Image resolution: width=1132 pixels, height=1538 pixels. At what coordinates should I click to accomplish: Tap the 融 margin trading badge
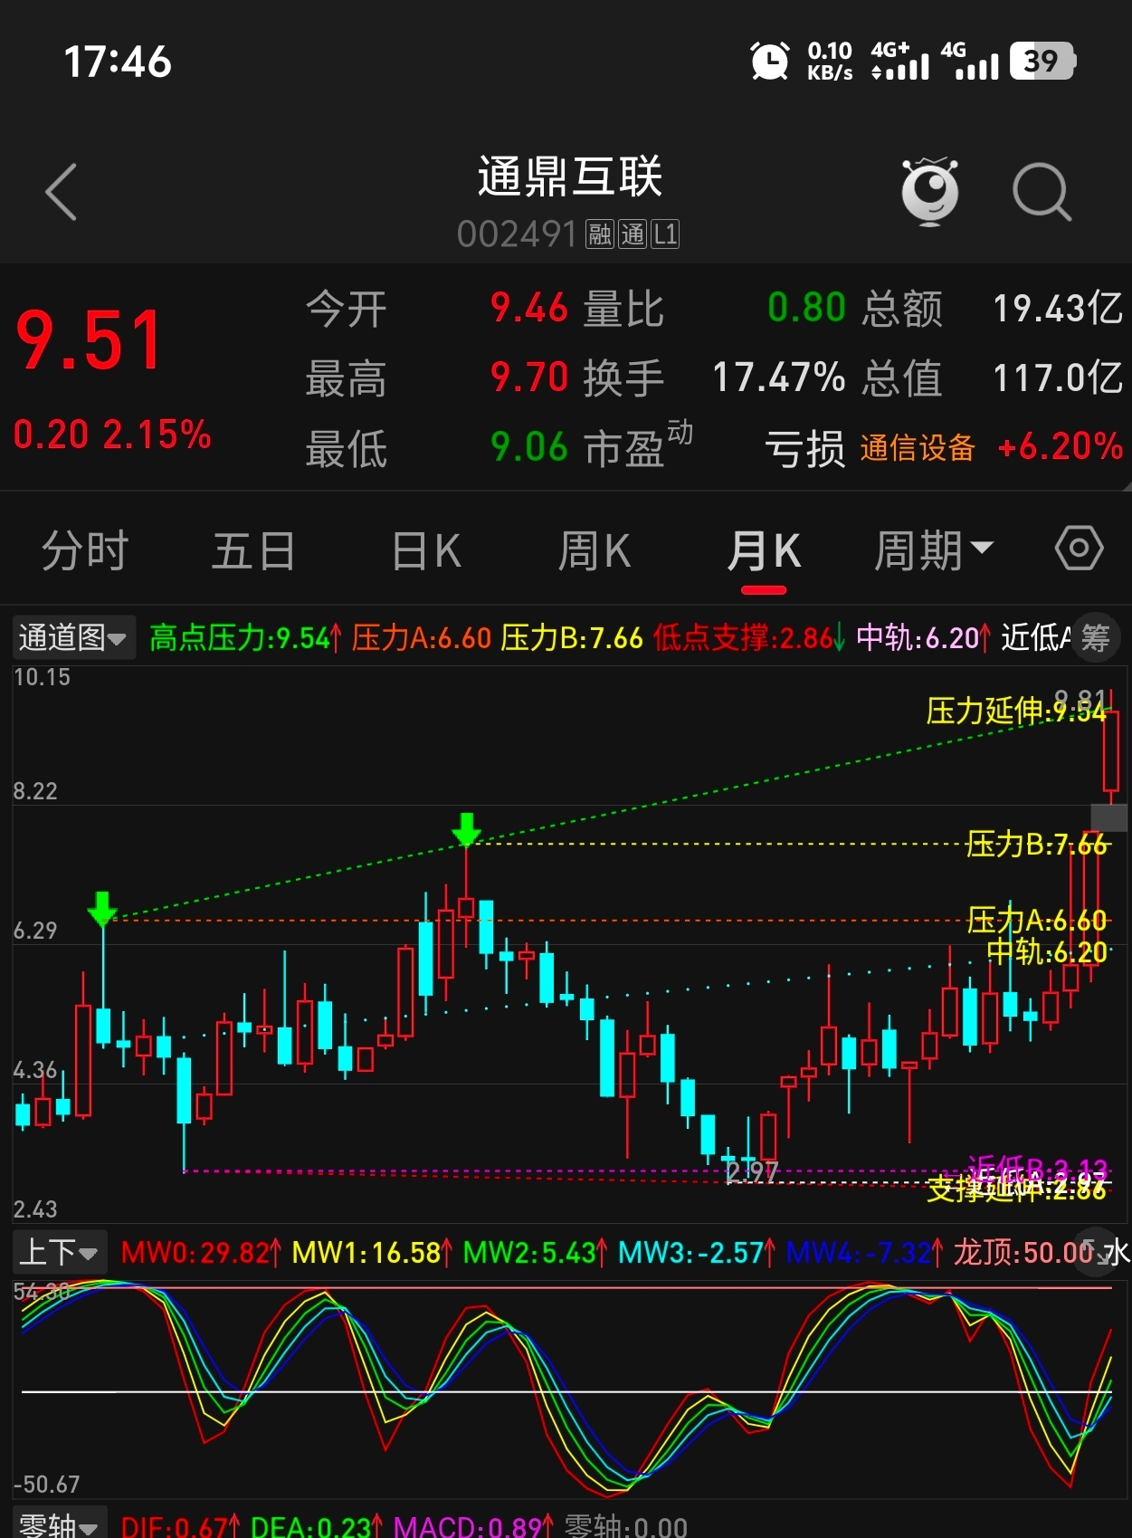point(600,234)
